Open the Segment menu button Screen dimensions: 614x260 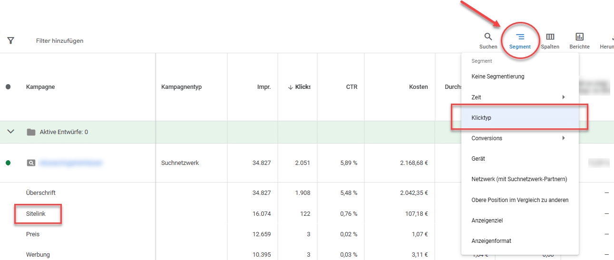(520, 41)
